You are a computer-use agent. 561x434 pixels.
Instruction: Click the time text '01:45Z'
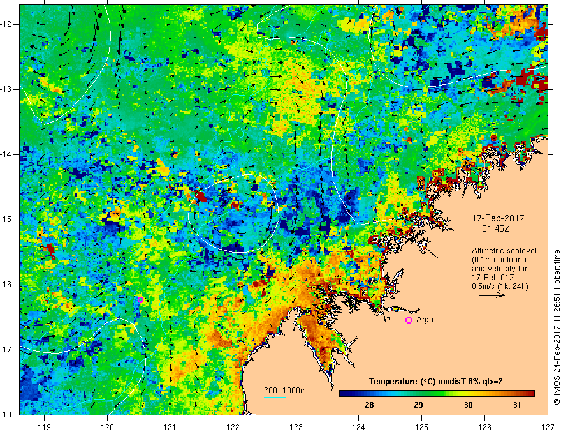click(x=495, y=228)
